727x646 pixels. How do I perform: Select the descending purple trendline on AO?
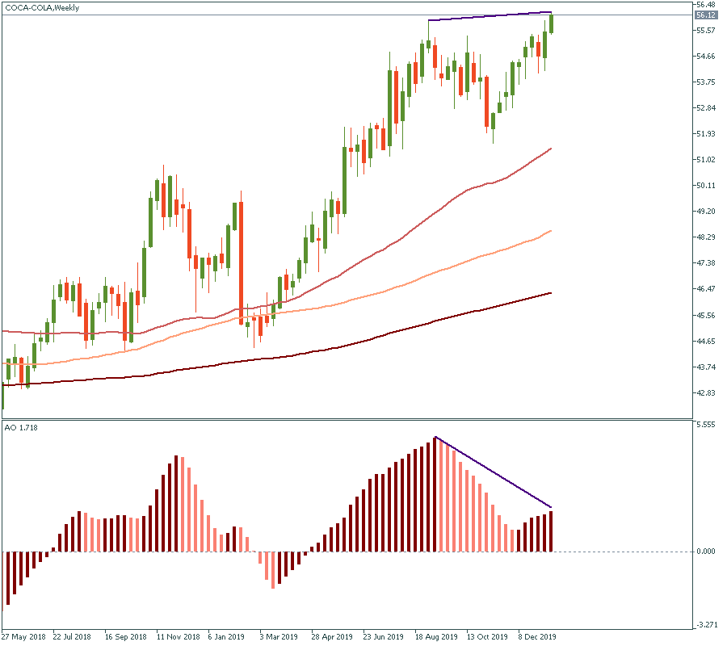tap(493, 472)
